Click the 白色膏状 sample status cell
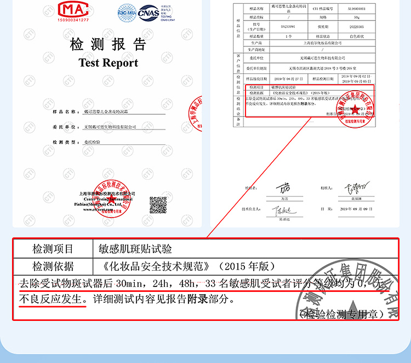Screen dimensions: 411x363 point(357,36)
